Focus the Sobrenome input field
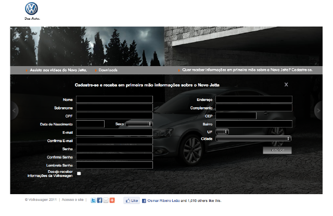The height and width of the screenshot is (216, 333). click(114, 108)
